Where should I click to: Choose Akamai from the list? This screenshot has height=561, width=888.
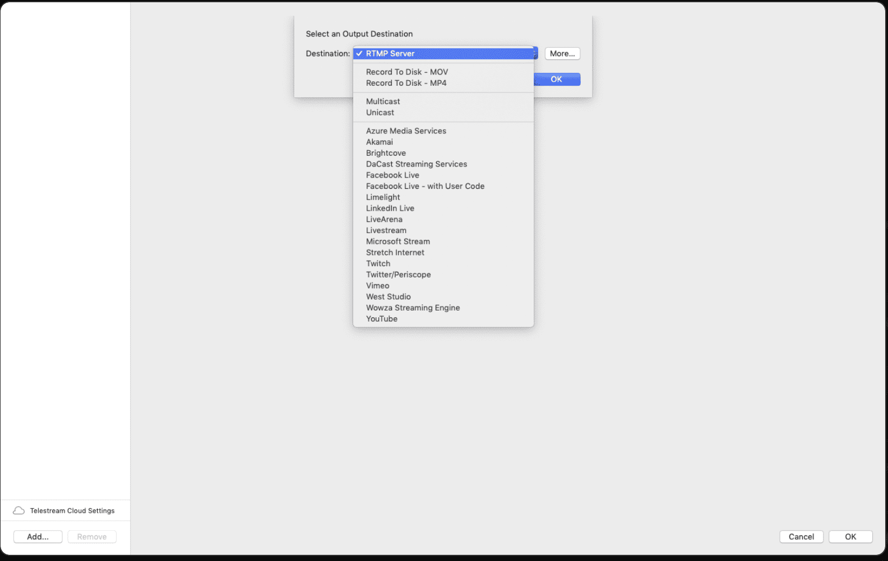tap(443, 142)
